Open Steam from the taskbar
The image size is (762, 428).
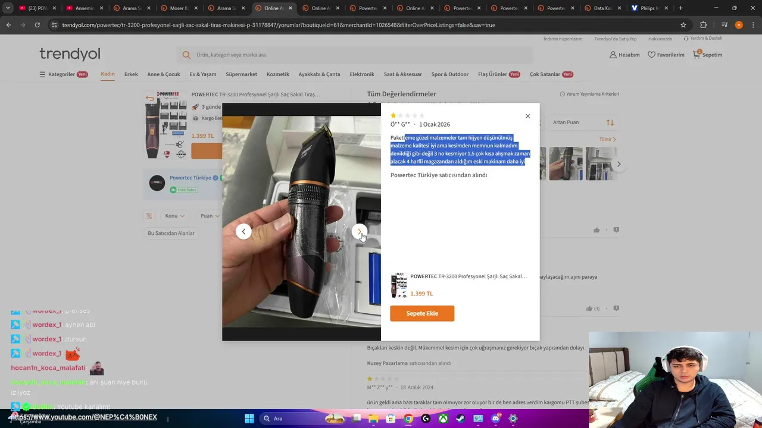[461, 418]
